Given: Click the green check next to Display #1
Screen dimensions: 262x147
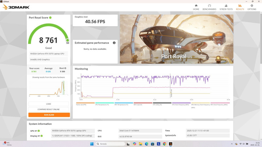Looking at the screenshot, I should (x=42, y=136).
